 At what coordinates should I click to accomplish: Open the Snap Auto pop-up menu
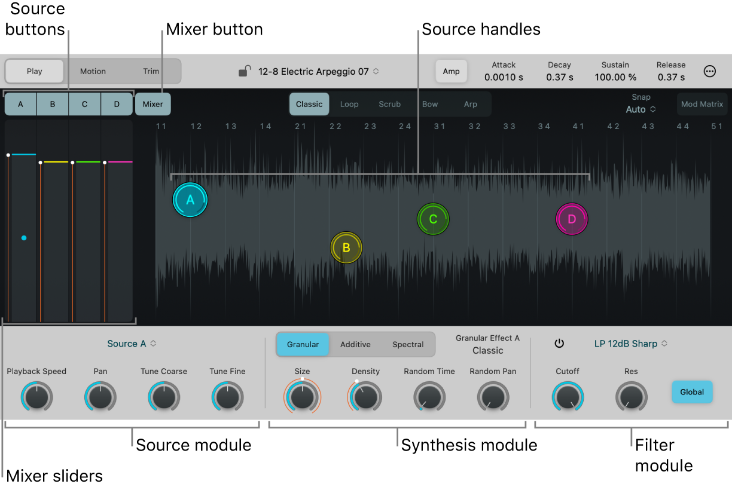pyautogui.click(x=640, y=109)
